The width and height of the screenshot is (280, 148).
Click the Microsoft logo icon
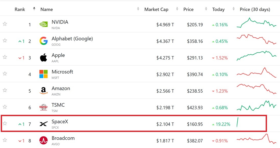[x=44, y=74]
